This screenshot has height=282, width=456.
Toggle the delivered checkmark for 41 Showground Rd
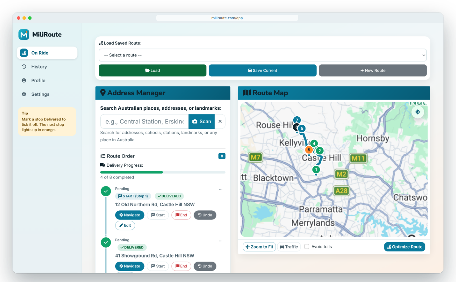coord(106,242)
